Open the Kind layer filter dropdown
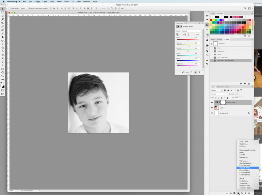Screen dimensions: 262x195 click(x=216, y=90)
